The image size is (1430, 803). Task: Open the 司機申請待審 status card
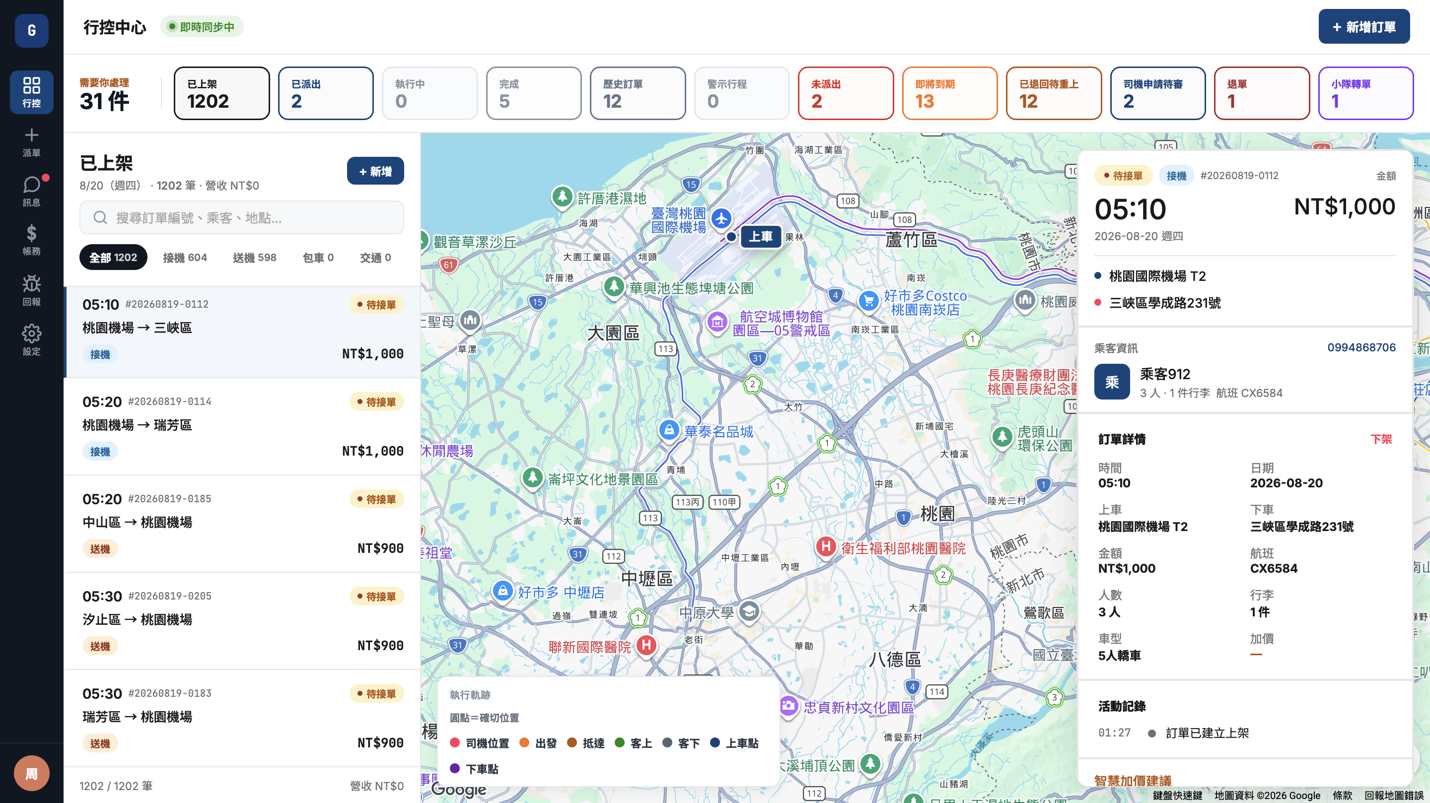coord(1158,93)
